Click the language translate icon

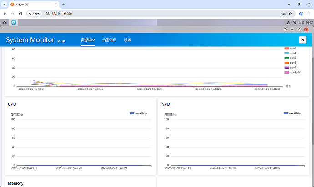pyautogui.click(x=302, y=40)
